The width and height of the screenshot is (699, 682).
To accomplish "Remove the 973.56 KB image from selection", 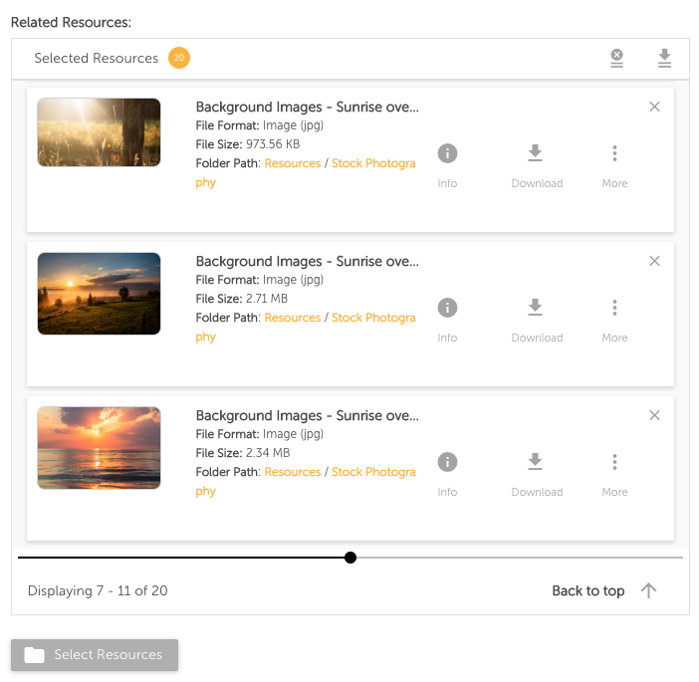I will coord(654,107).
